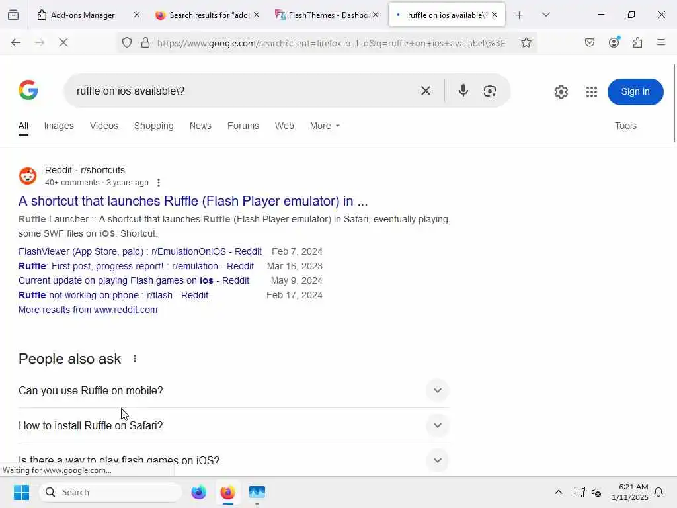Close the FlashThemes tab
This screenshot has width=677, height=508.
click(x=376, y=15)
